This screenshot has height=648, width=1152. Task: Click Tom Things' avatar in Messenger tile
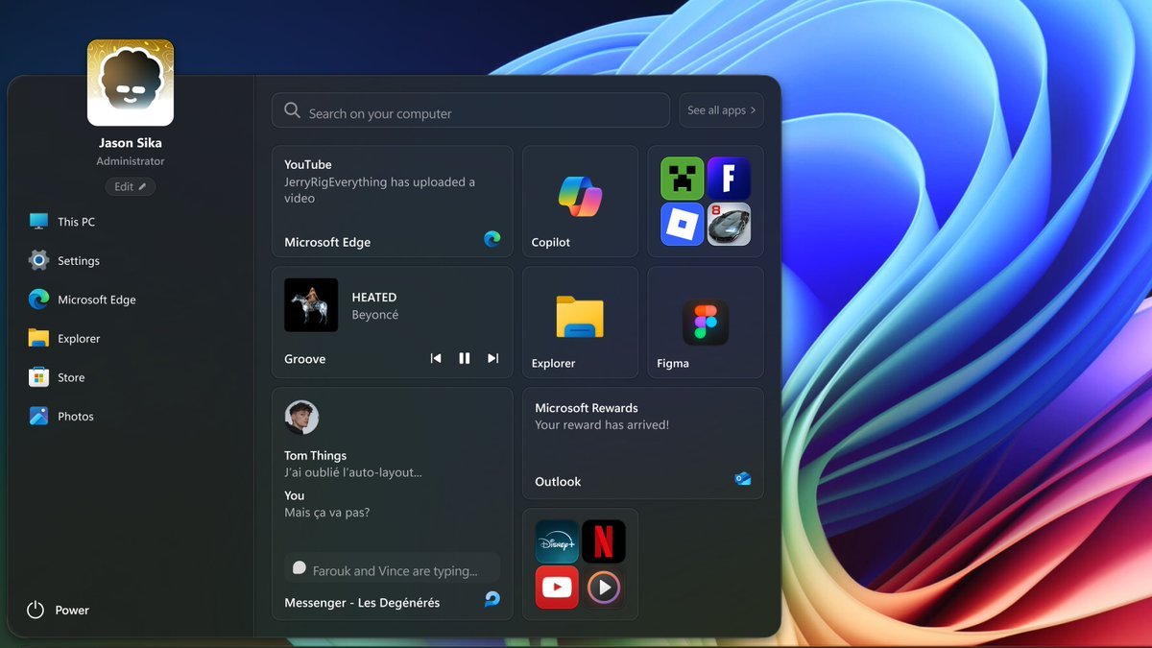click(301, 418)
